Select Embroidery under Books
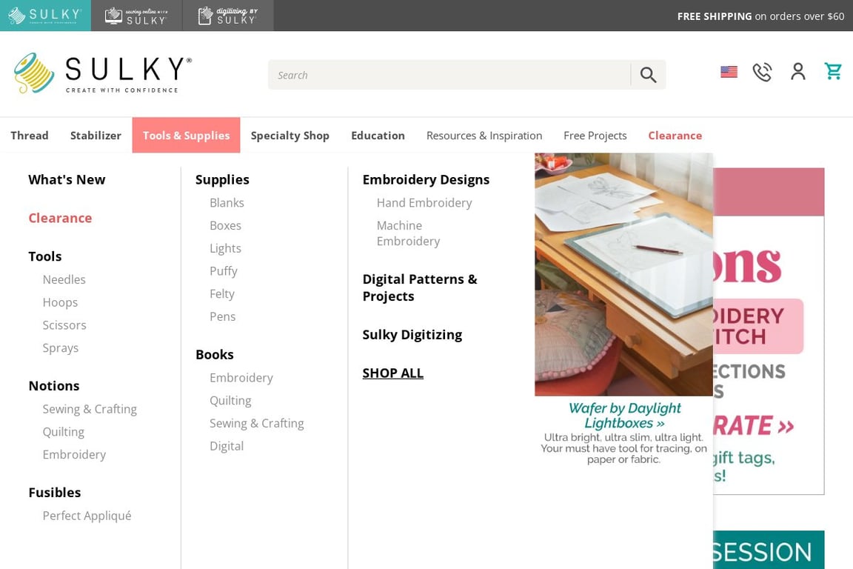 pos(241,378)
